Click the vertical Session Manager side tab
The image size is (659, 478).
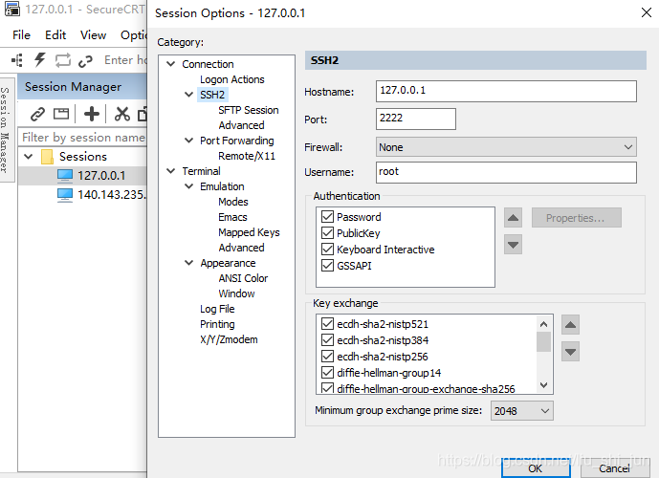[x=5, y=129]
